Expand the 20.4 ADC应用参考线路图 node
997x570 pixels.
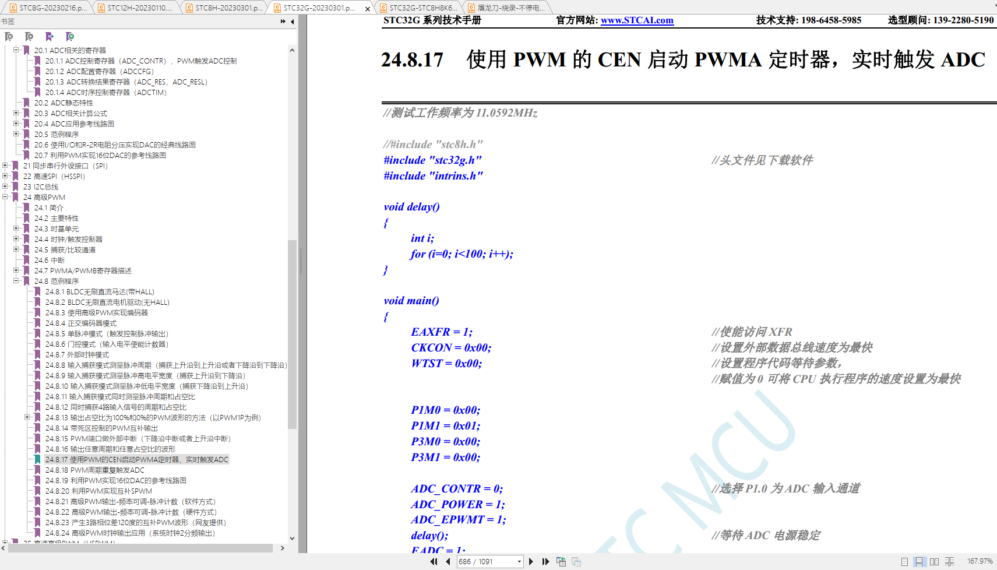tap(16, 124)
